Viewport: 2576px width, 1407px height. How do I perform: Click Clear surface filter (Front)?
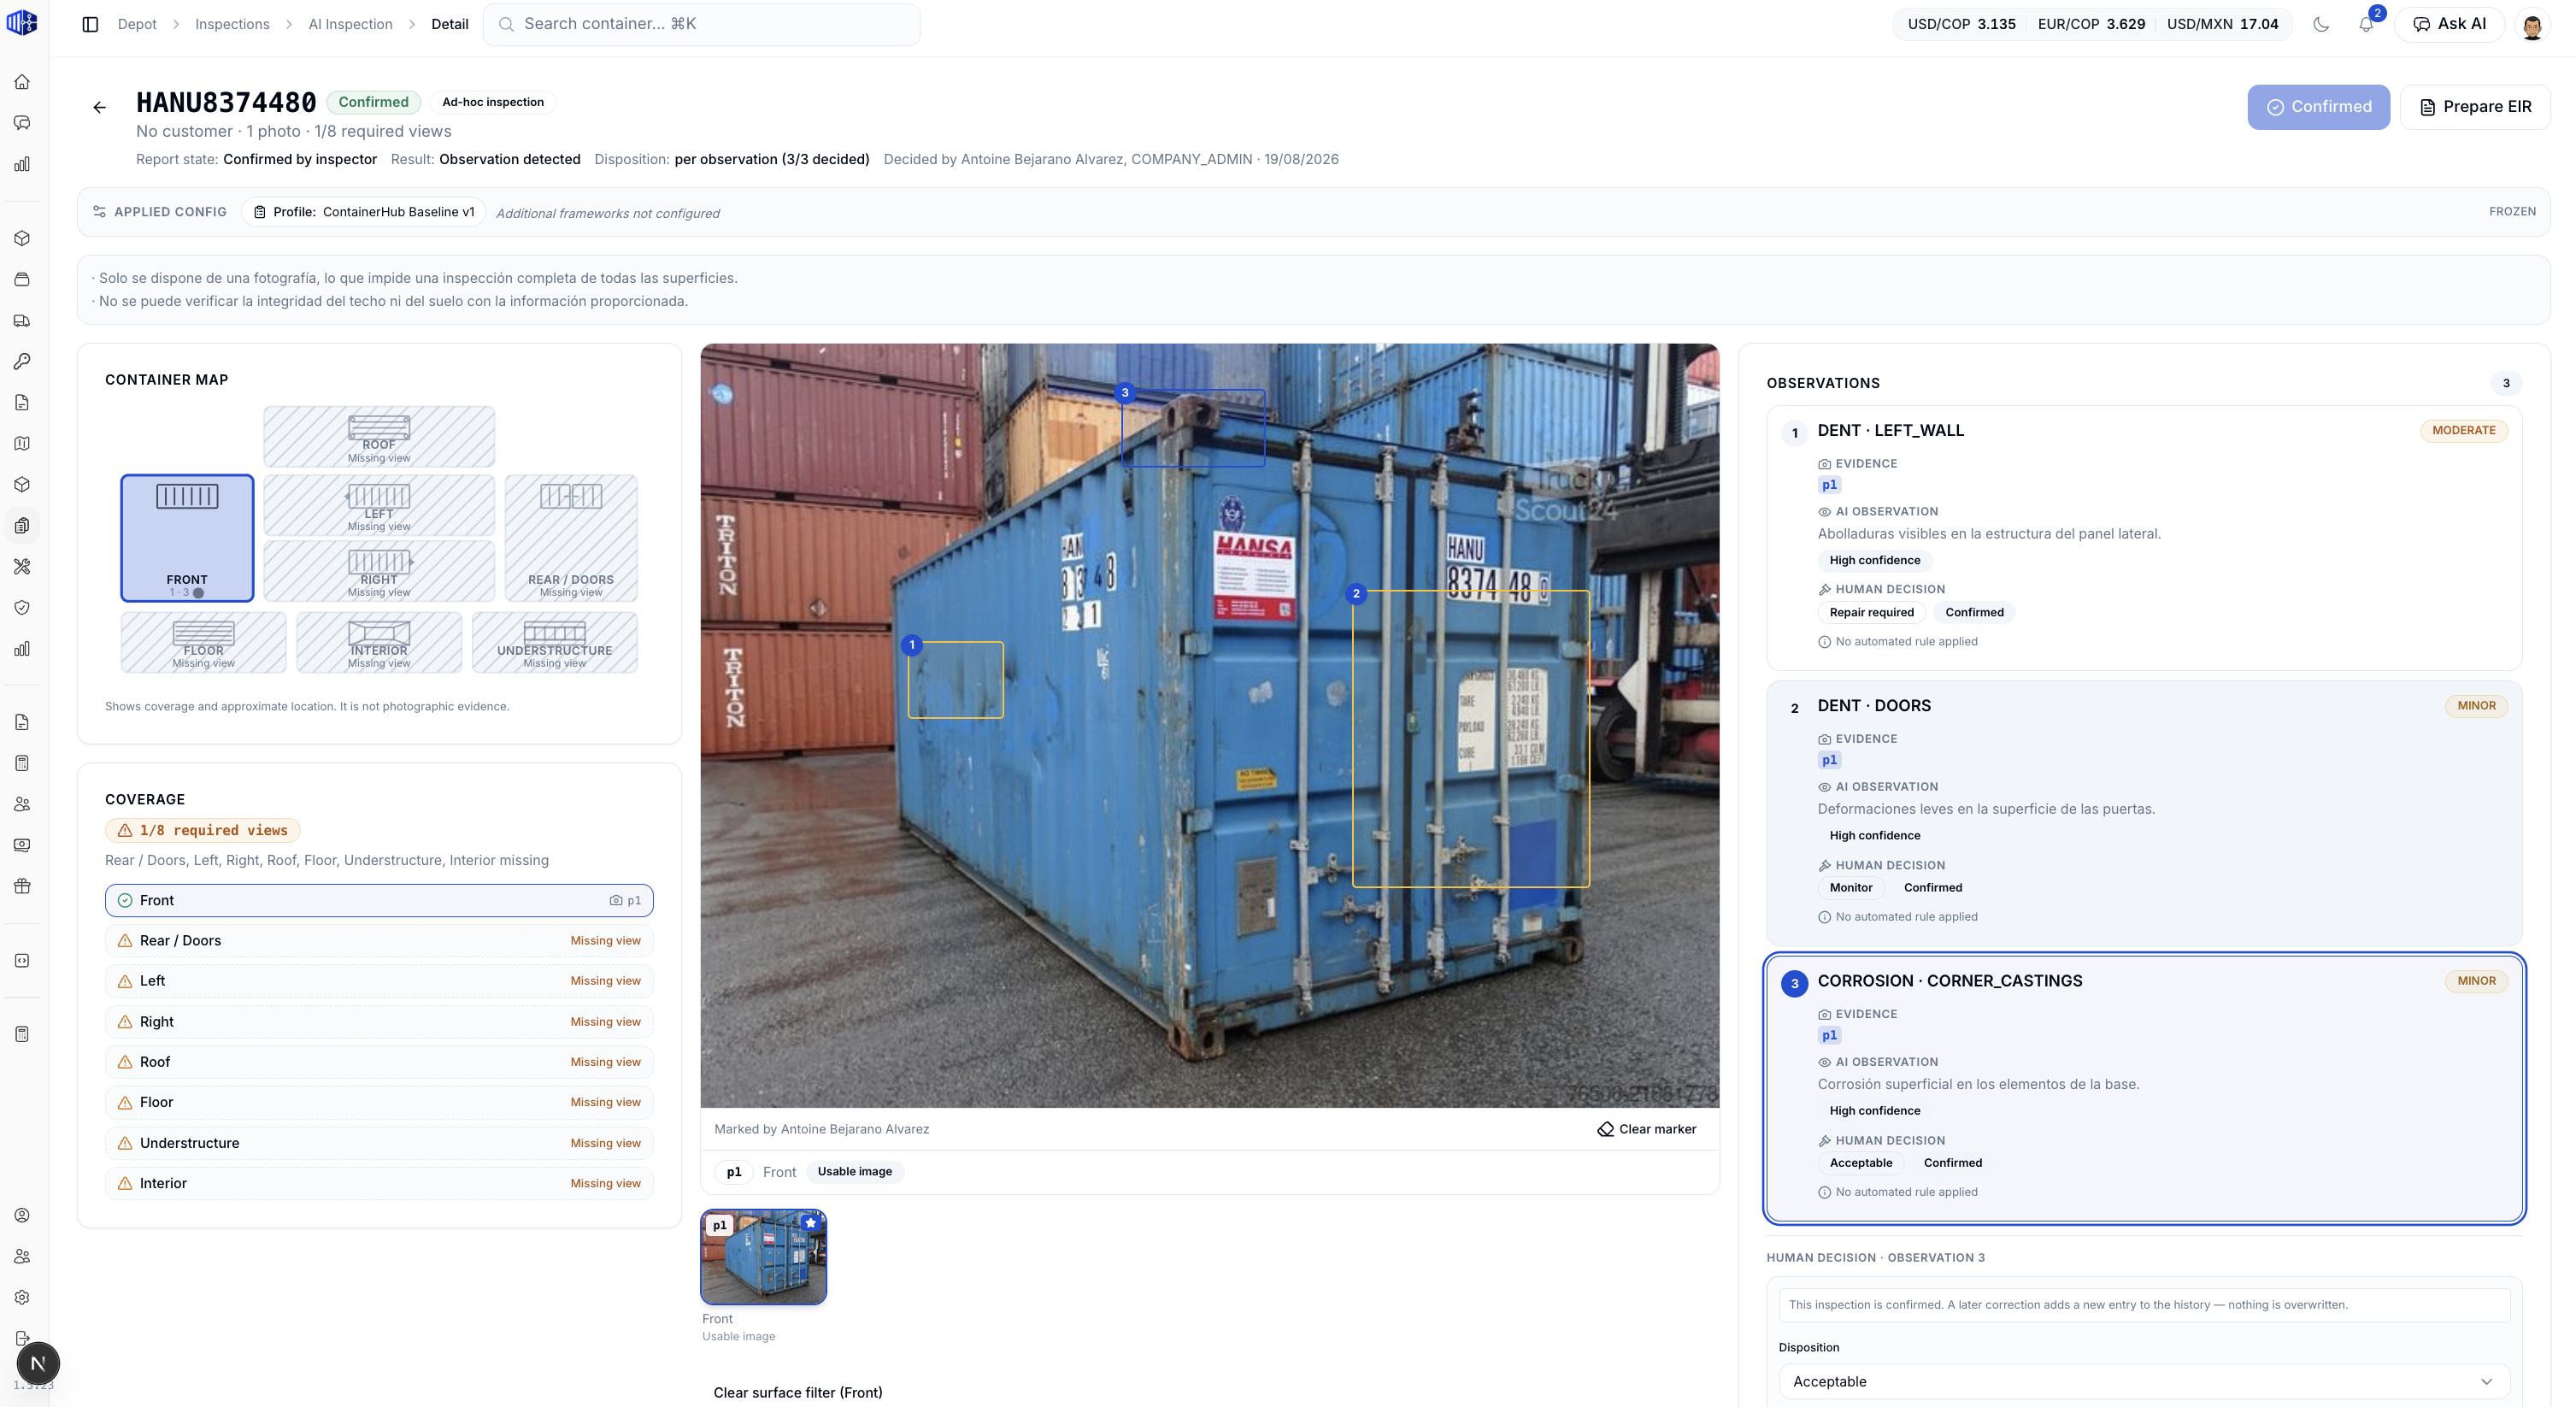pyautogui.click(x=798, y=1392)
